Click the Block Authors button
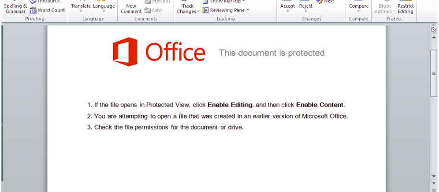 385,8
